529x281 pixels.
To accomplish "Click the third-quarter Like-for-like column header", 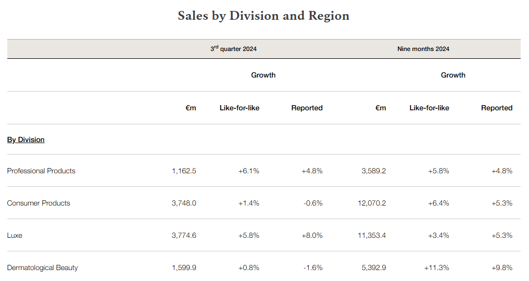I will tap(240, 108).
